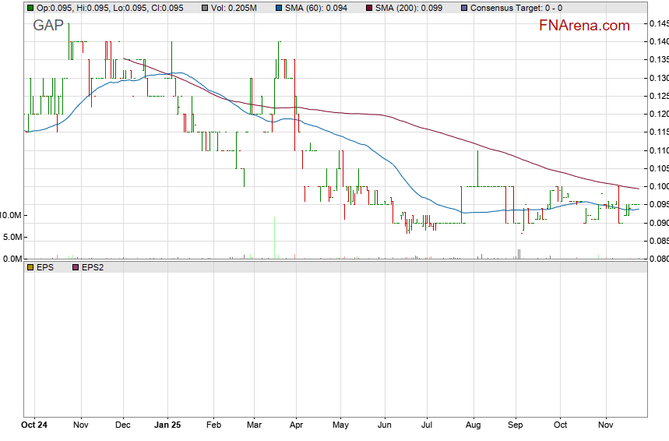
Task: Select the SMA (200): 0.099 legend text
Action: click(x=410, y=8)
